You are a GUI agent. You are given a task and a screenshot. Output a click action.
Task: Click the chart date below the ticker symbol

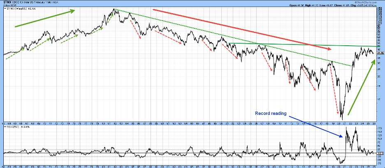[x=7, y=5]
